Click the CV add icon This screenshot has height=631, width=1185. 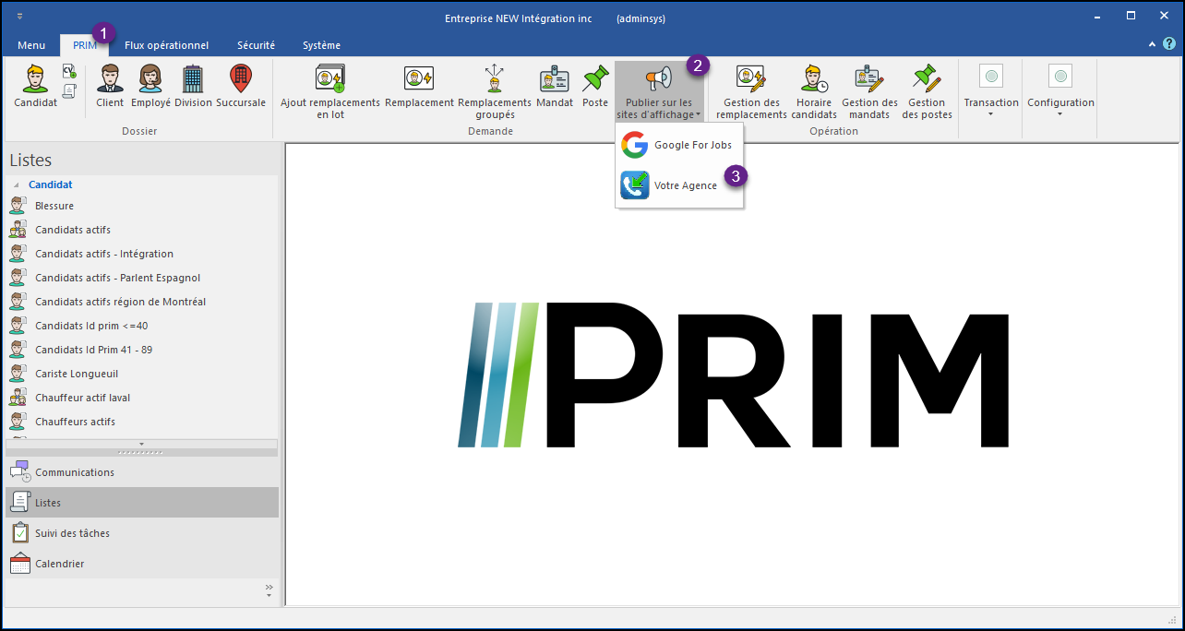69,72
